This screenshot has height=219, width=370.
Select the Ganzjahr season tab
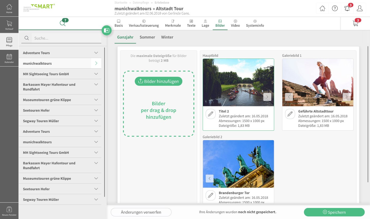pyautogui.click(x=125, y=37)
